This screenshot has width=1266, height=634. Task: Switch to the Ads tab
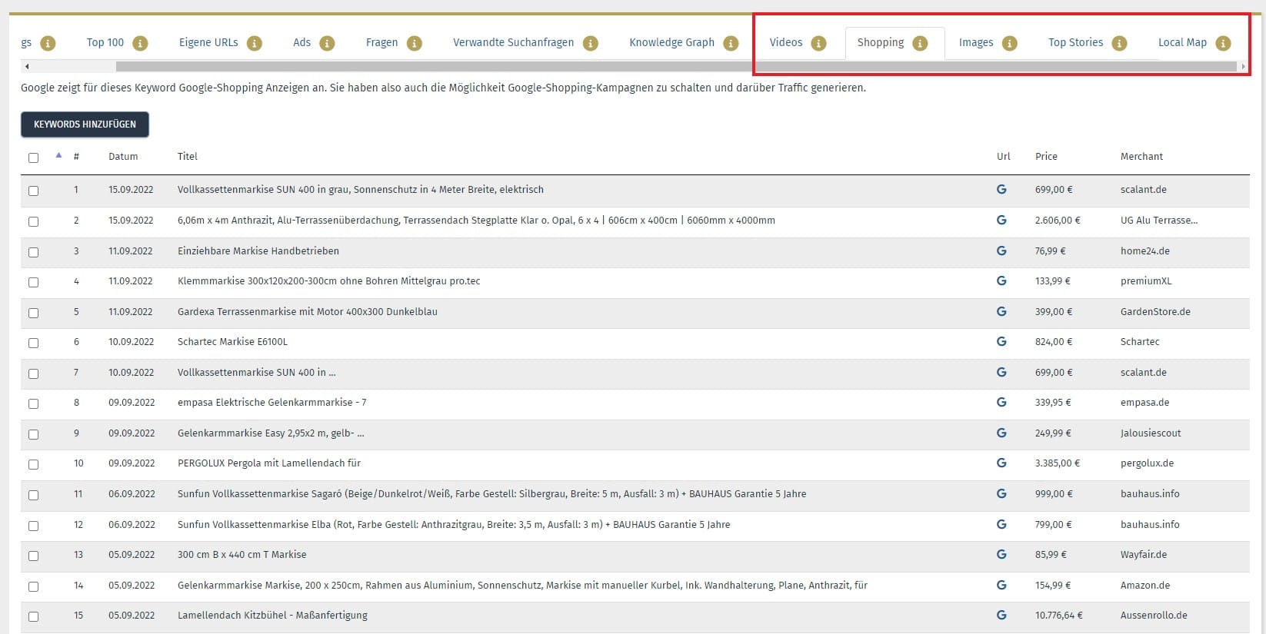coord(302,42)
